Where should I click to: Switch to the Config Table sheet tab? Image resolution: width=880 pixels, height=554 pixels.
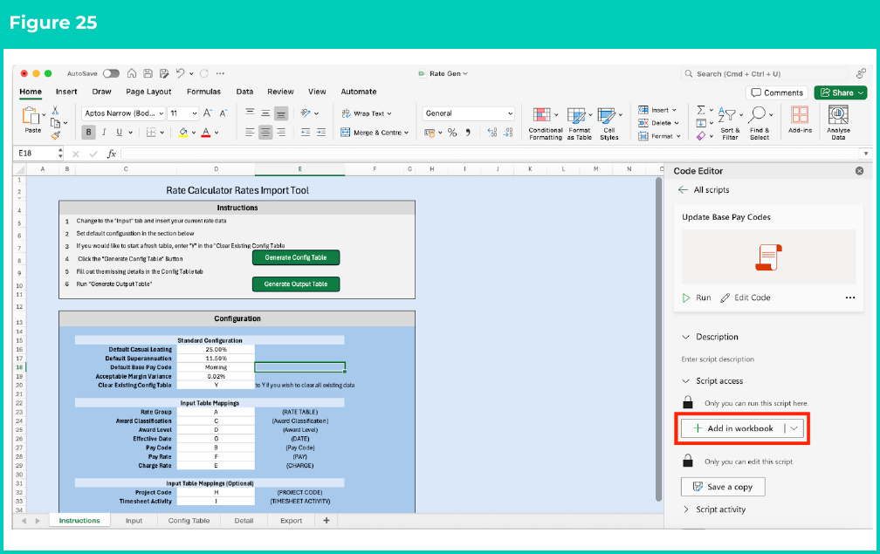pos(189,520)
